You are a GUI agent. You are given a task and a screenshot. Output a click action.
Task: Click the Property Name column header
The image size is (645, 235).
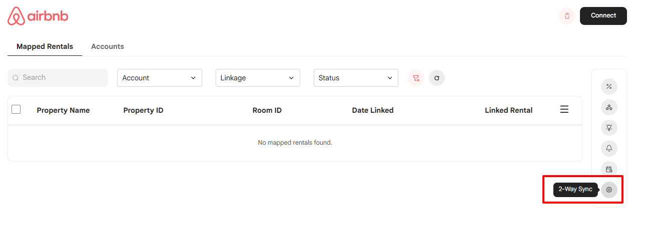pos(63,110)
